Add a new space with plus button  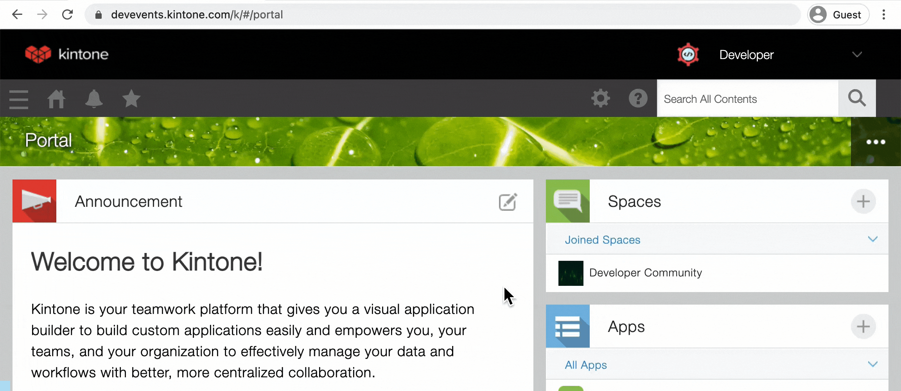(x=863, y=201)
